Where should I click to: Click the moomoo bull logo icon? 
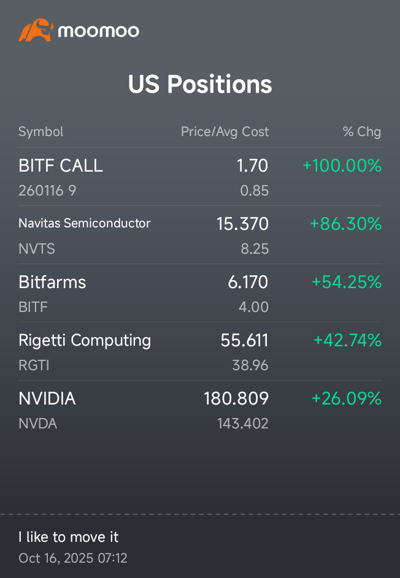click(36, 30)
